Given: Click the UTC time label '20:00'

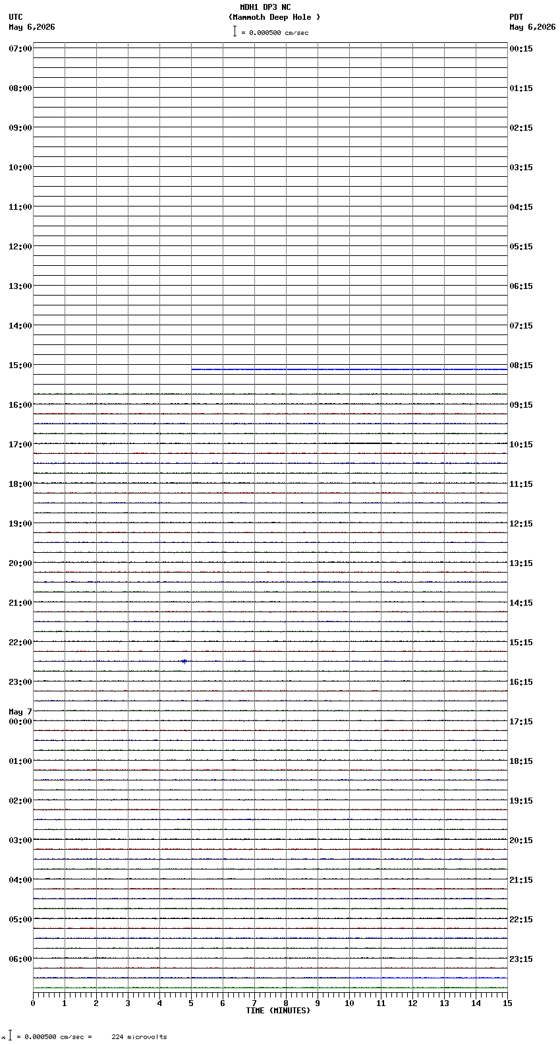Looking at the screenshot, I should pyautogui.click(x=20, y=563).
